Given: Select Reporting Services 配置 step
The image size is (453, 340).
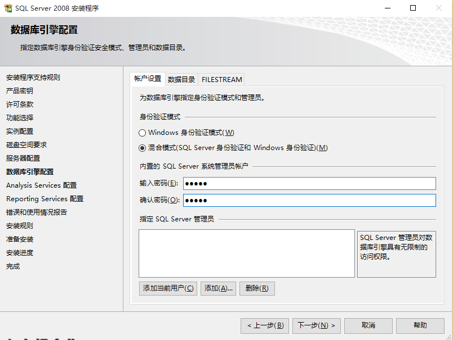Looking at the screenshot, I should tap(45, 199).
